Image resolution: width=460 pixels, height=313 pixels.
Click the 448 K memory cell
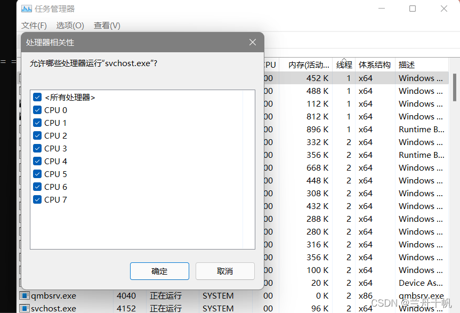[x=318, y=180]
